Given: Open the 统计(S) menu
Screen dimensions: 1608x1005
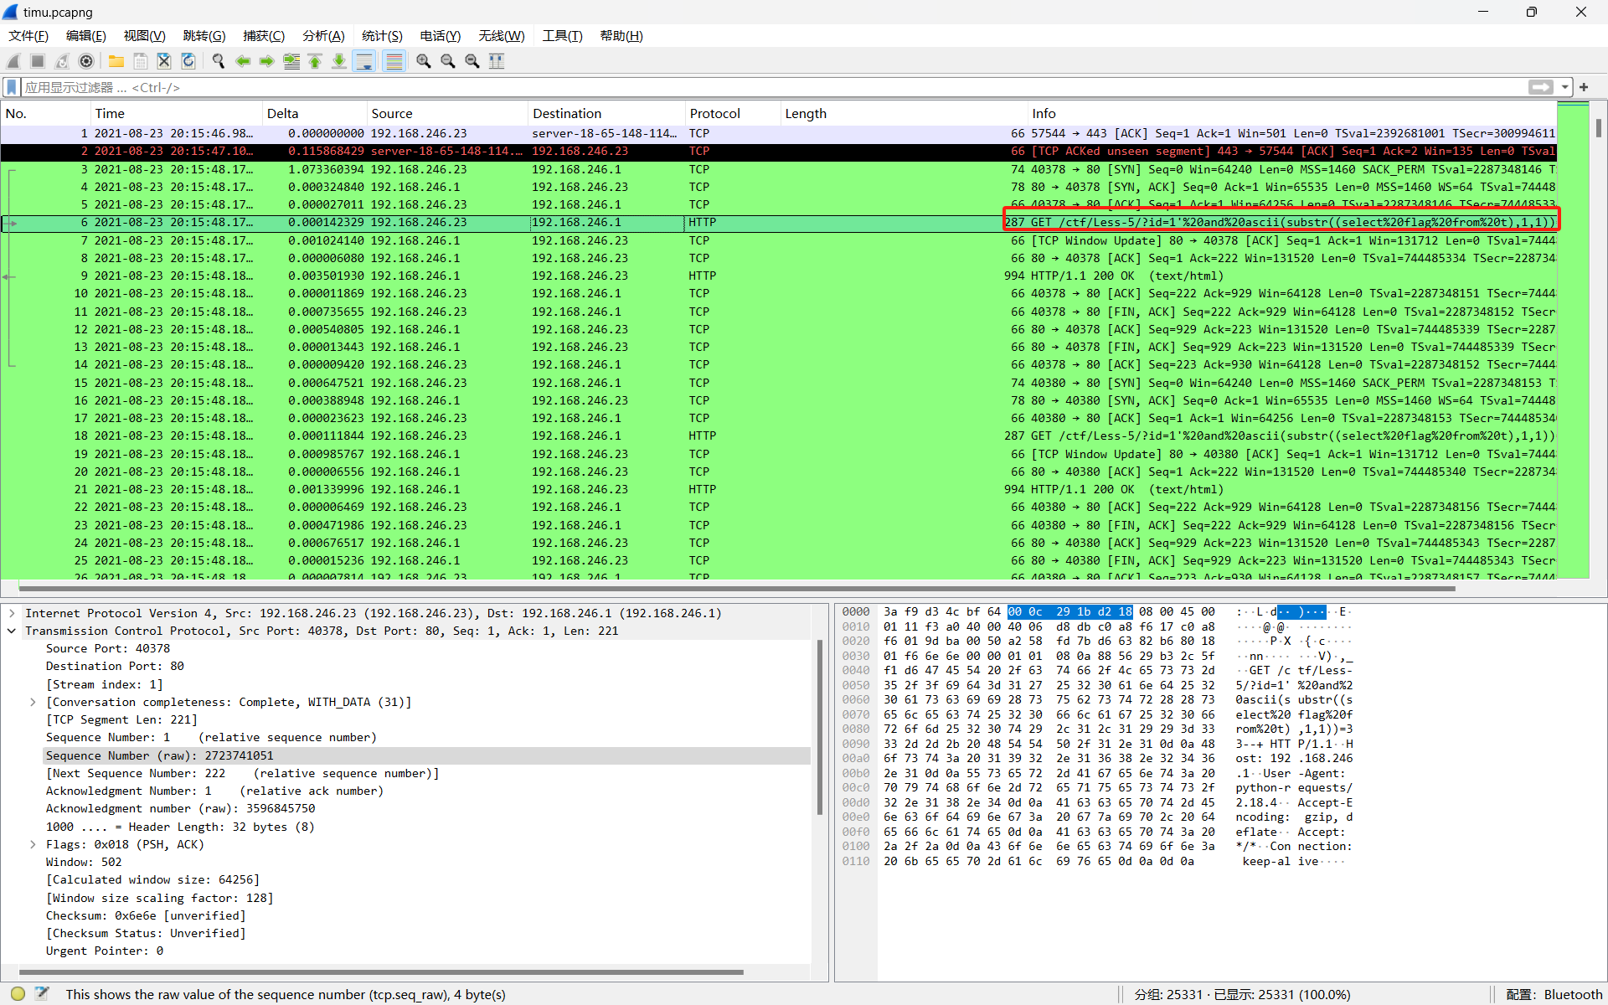Looking at the screenshot, I should coord(382,36).
